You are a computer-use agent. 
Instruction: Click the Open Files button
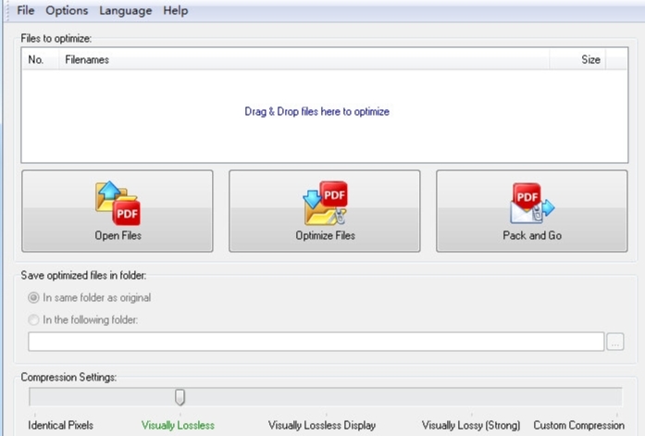pyautogui.click(x=118, y=211)
